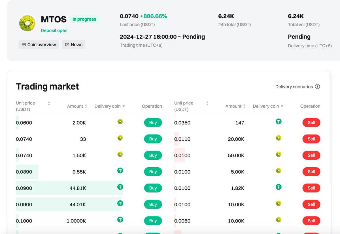Click the +886.66% price change value
The height and width of the screenshot is (234, 340).
pyautogui.click(x=154, y=16)
